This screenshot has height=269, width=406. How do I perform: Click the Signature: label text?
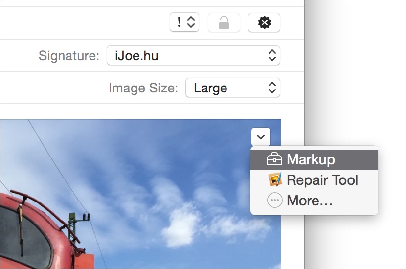coord(69,55)
